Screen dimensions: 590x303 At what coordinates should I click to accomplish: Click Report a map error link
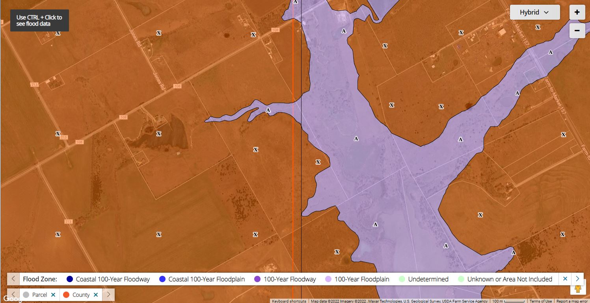(572, 301)
